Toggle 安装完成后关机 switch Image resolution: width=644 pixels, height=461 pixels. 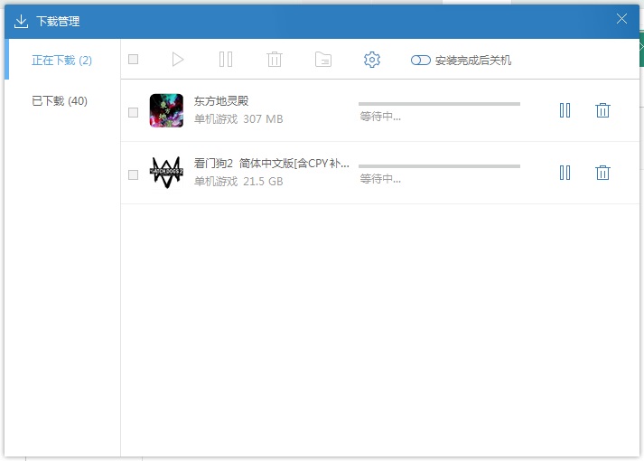point(421,61)
